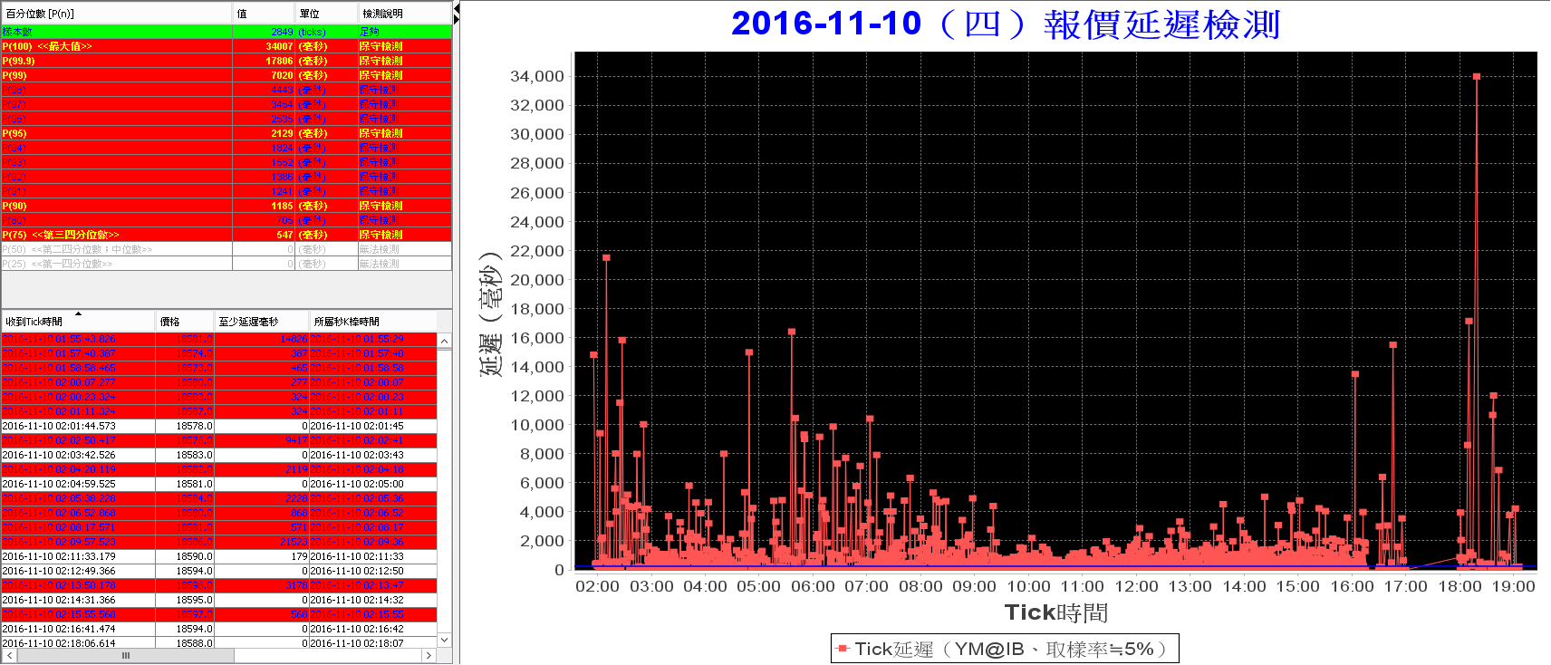Click the price cell 18590.0

[185, 556]
